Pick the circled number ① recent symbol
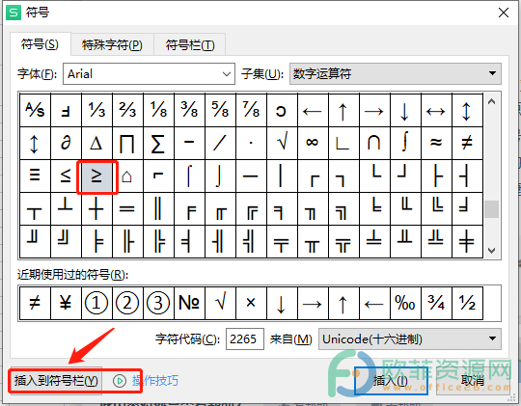 pyautogui.click(x=96, y=303)
